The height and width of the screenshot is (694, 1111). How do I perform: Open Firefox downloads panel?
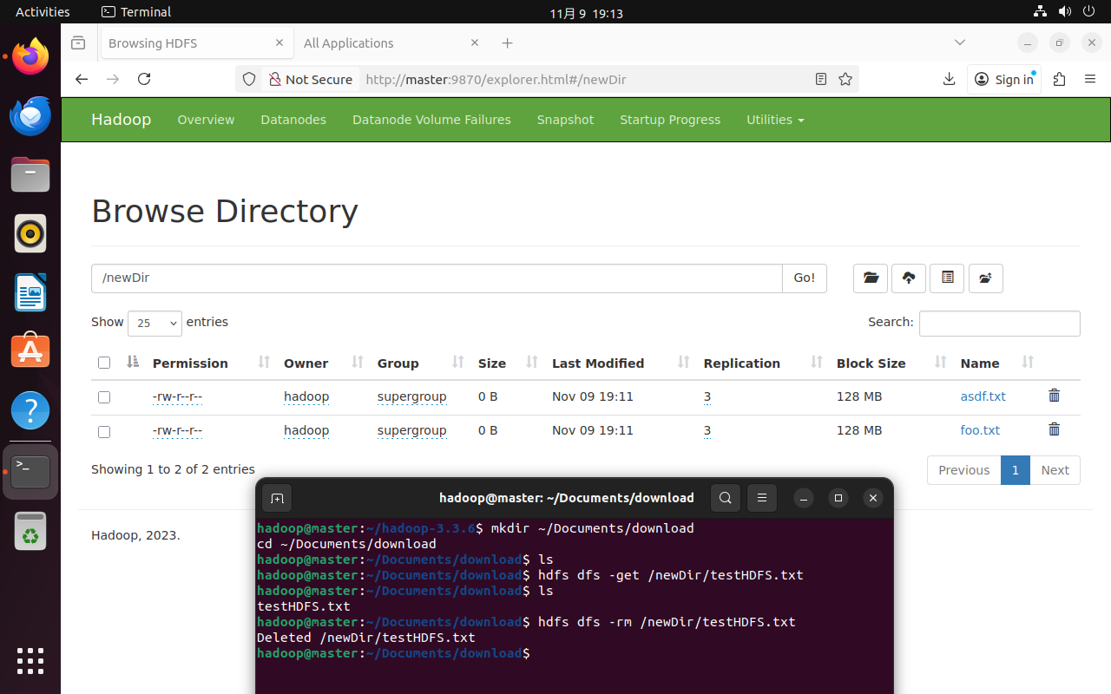949,79
